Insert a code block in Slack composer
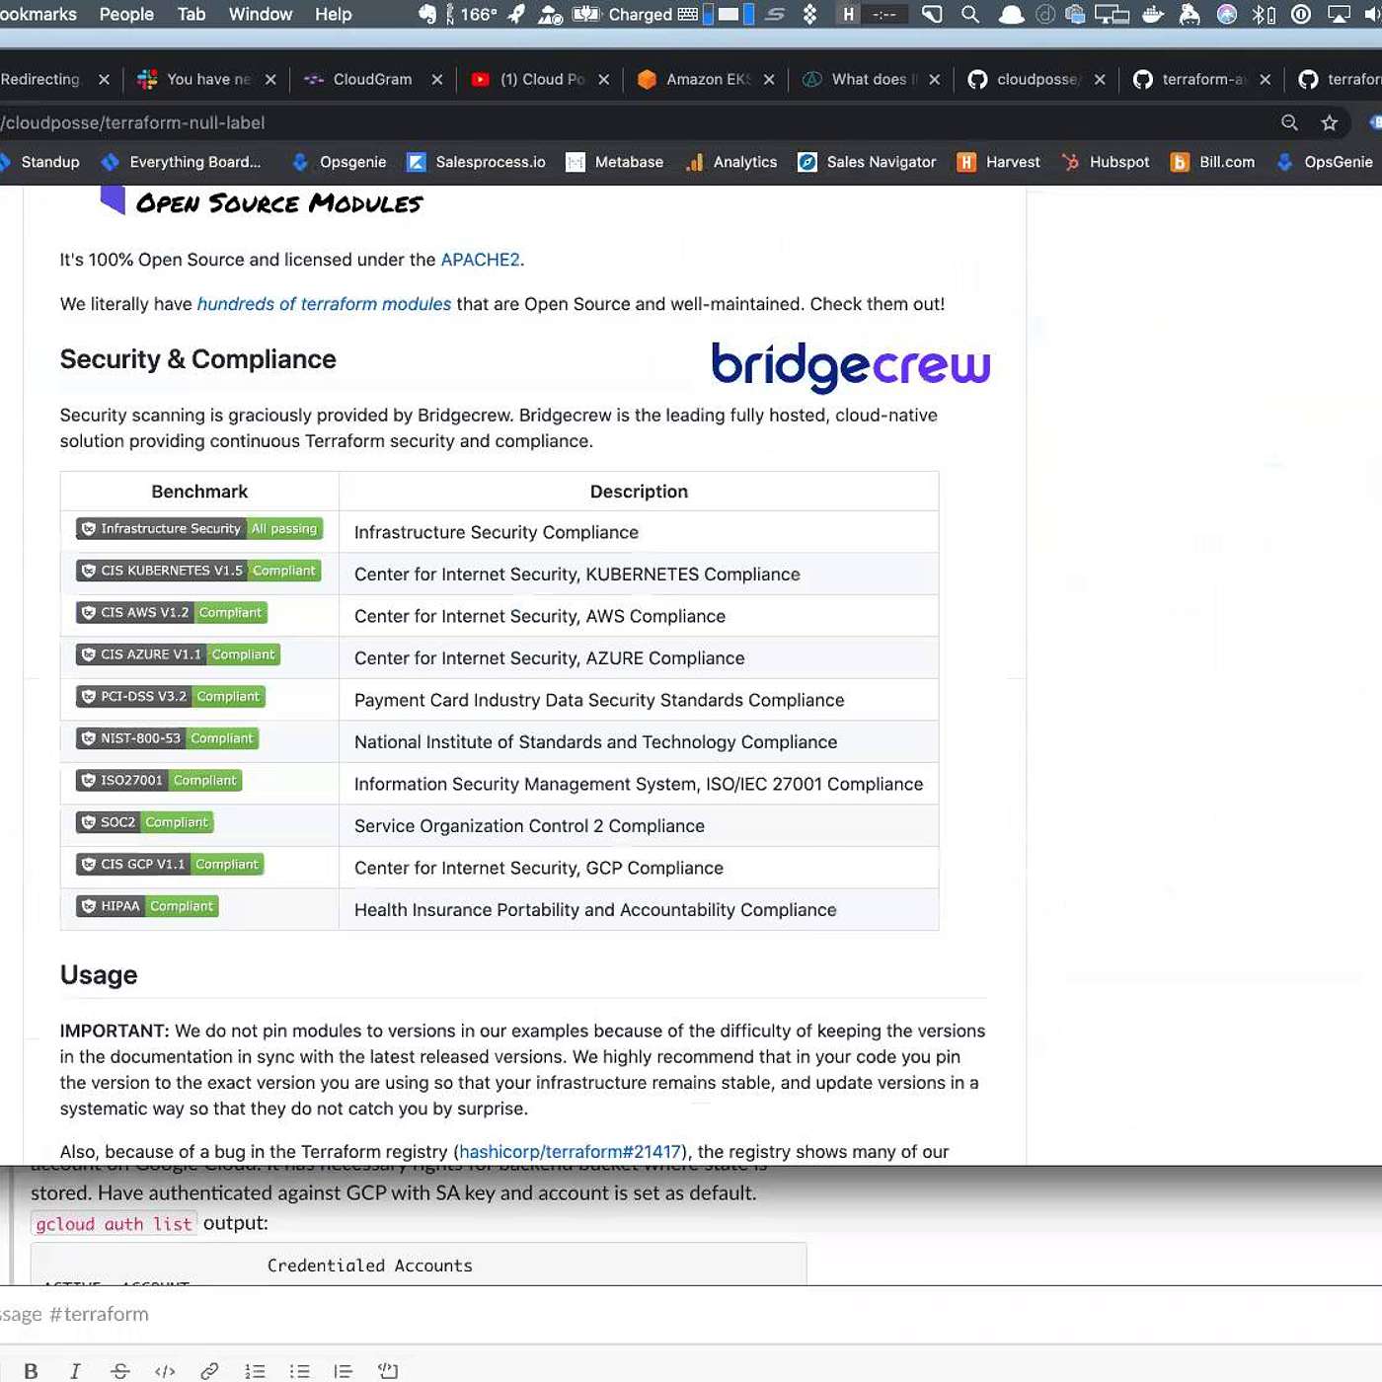Image resolution: width=1382 pixels, height=1382 pixels. coord(388,1370)
